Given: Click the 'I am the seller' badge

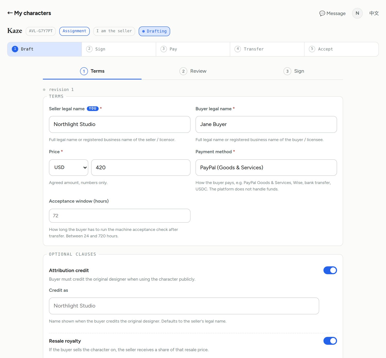Looking at the screenshot, I should [x=114, y=31].
